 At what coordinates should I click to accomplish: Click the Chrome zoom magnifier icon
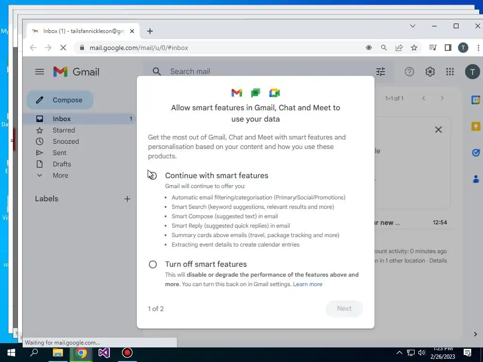coord(384,48)
